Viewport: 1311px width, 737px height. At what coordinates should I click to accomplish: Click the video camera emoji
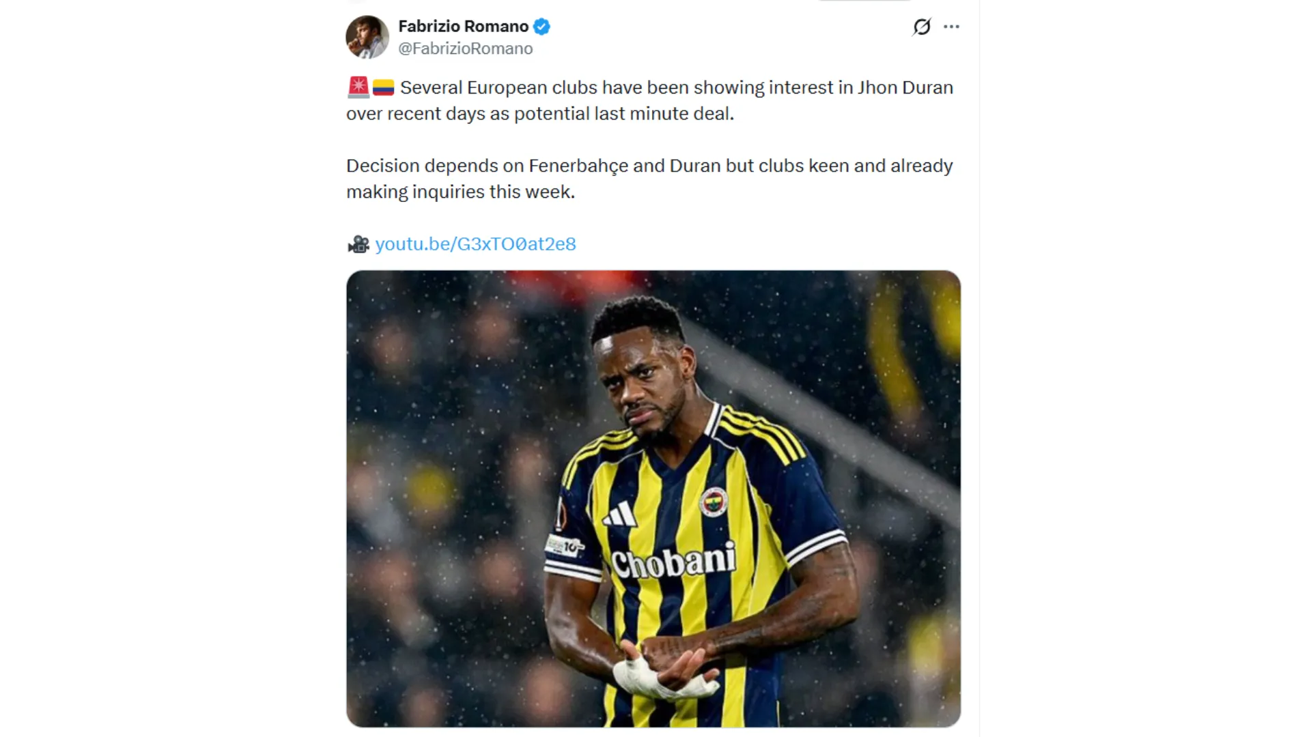pyautogui.click(x=358, y=244)
